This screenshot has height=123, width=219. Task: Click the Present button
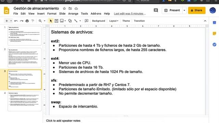(172, 10)
